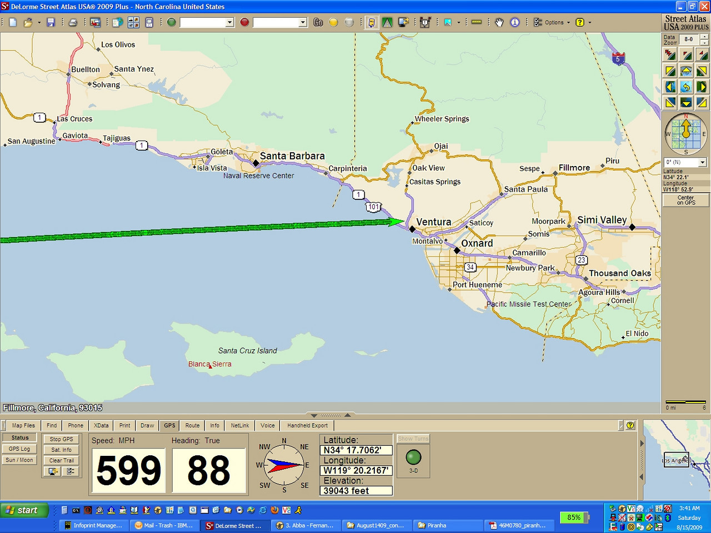This screenshot has width=711, height=533.
Task: Decrease Data Zoom with down stepper
Action: (704, 42)
